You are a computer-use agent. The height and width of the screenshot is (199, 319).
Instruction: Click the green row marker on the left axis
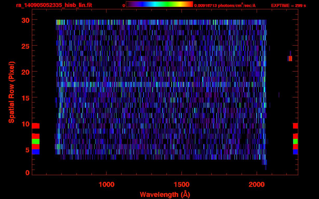pyautogui.click(x=36, y=141)
